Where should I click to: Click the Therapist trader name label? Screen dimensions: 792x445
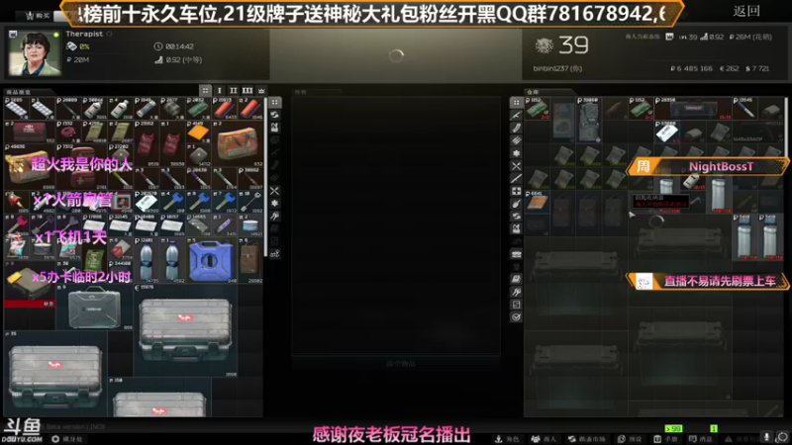pos(84,34)
